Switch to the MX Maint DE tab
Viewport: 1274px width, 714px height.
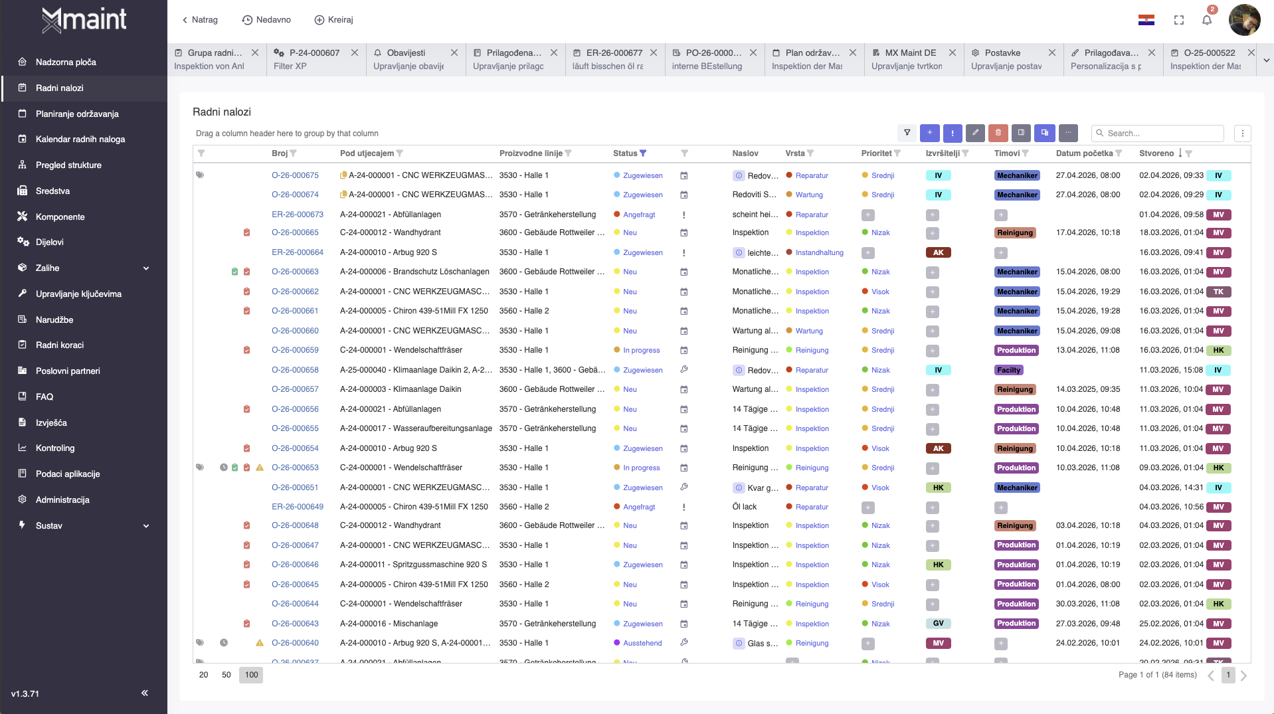coord(910,52)
